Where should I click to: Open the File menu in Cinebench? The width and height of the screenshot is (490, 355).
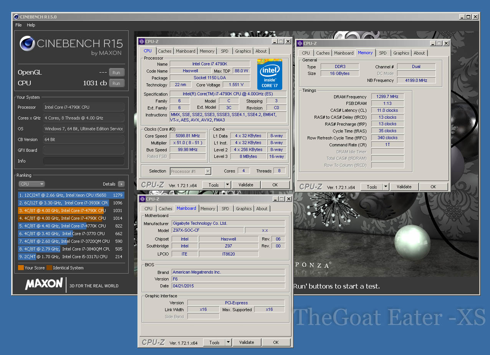coord(18,25)
